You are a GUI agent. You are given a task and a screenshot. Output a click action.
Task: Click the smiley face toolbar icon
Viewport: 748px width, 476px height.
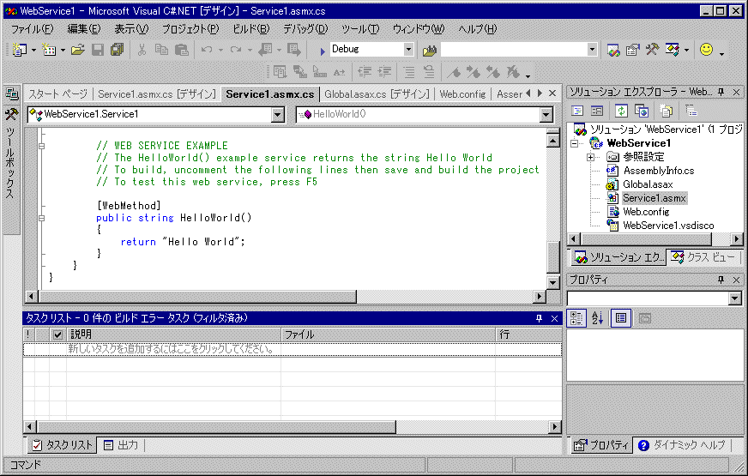[706, 49]
